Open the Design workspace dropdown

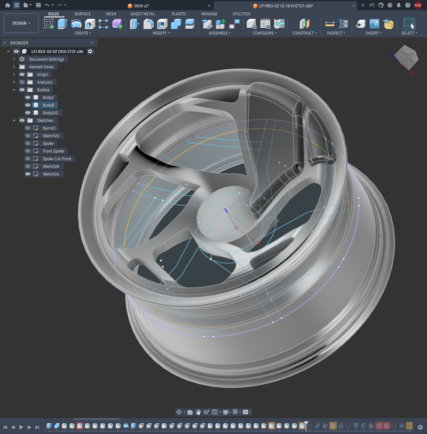pyautogui.click(x=21, y=23)
